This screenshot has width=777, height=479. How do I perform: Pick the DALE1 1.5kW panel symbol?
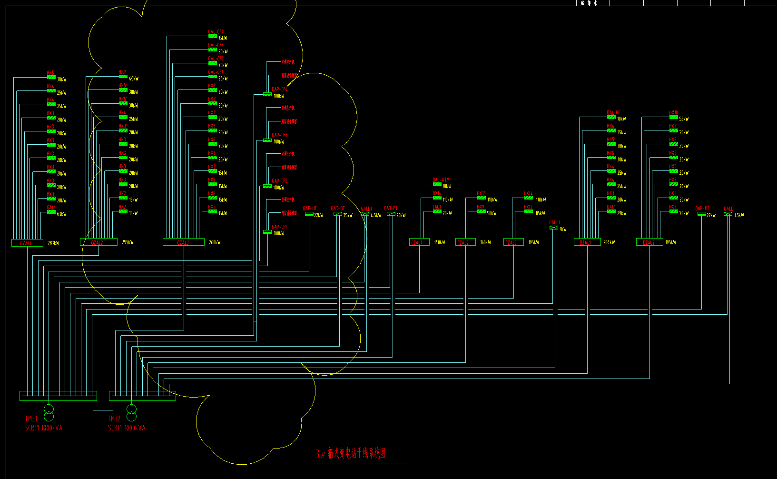pos(728,214)
